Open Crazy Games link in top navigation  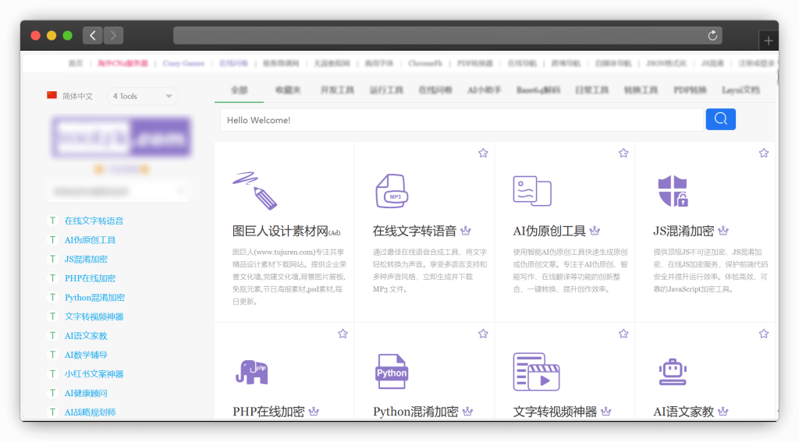click(183, 63)
